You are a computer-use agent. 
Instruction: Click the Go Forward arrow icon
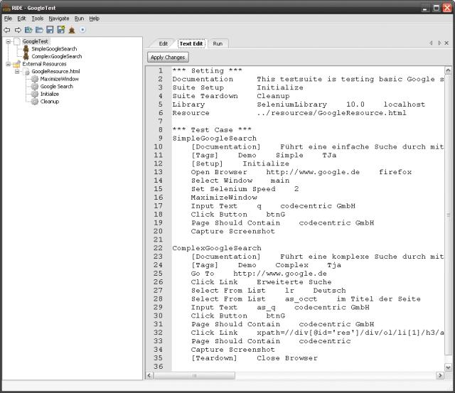click(18, 30)
